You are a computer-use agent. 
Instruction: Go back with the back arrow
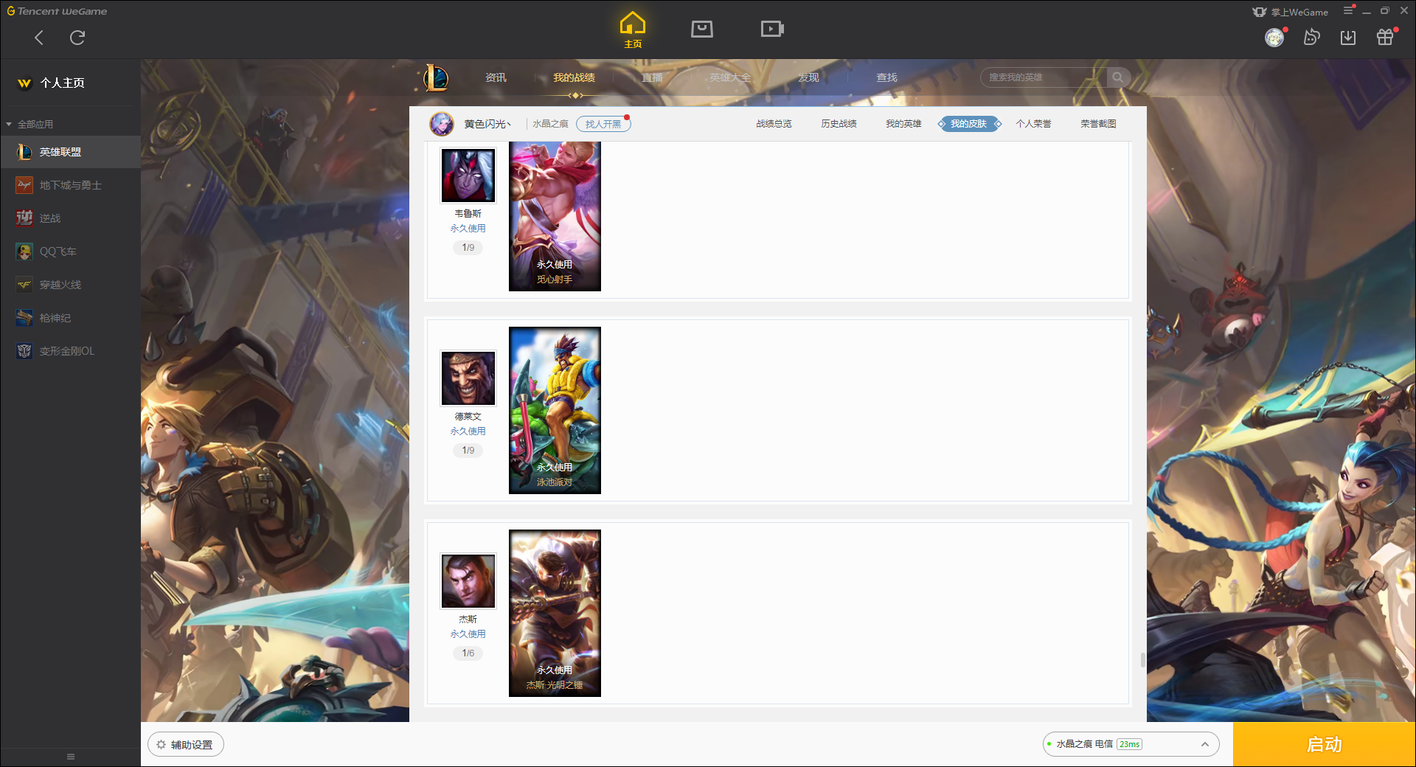tap(39, 38)
